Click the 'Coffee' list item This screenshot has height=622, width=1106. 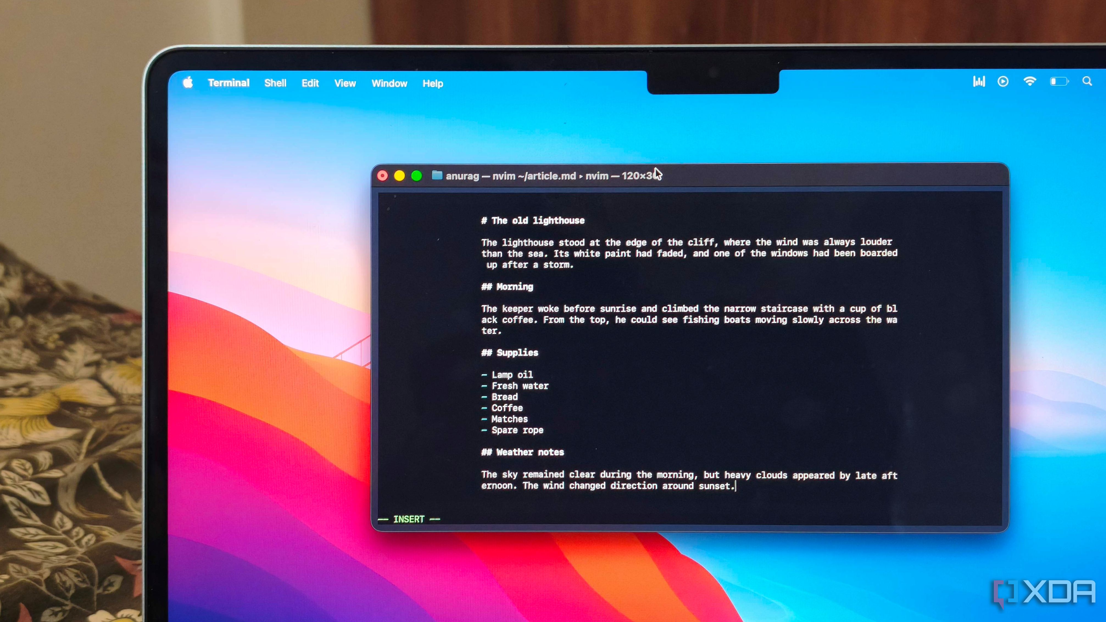502,408
